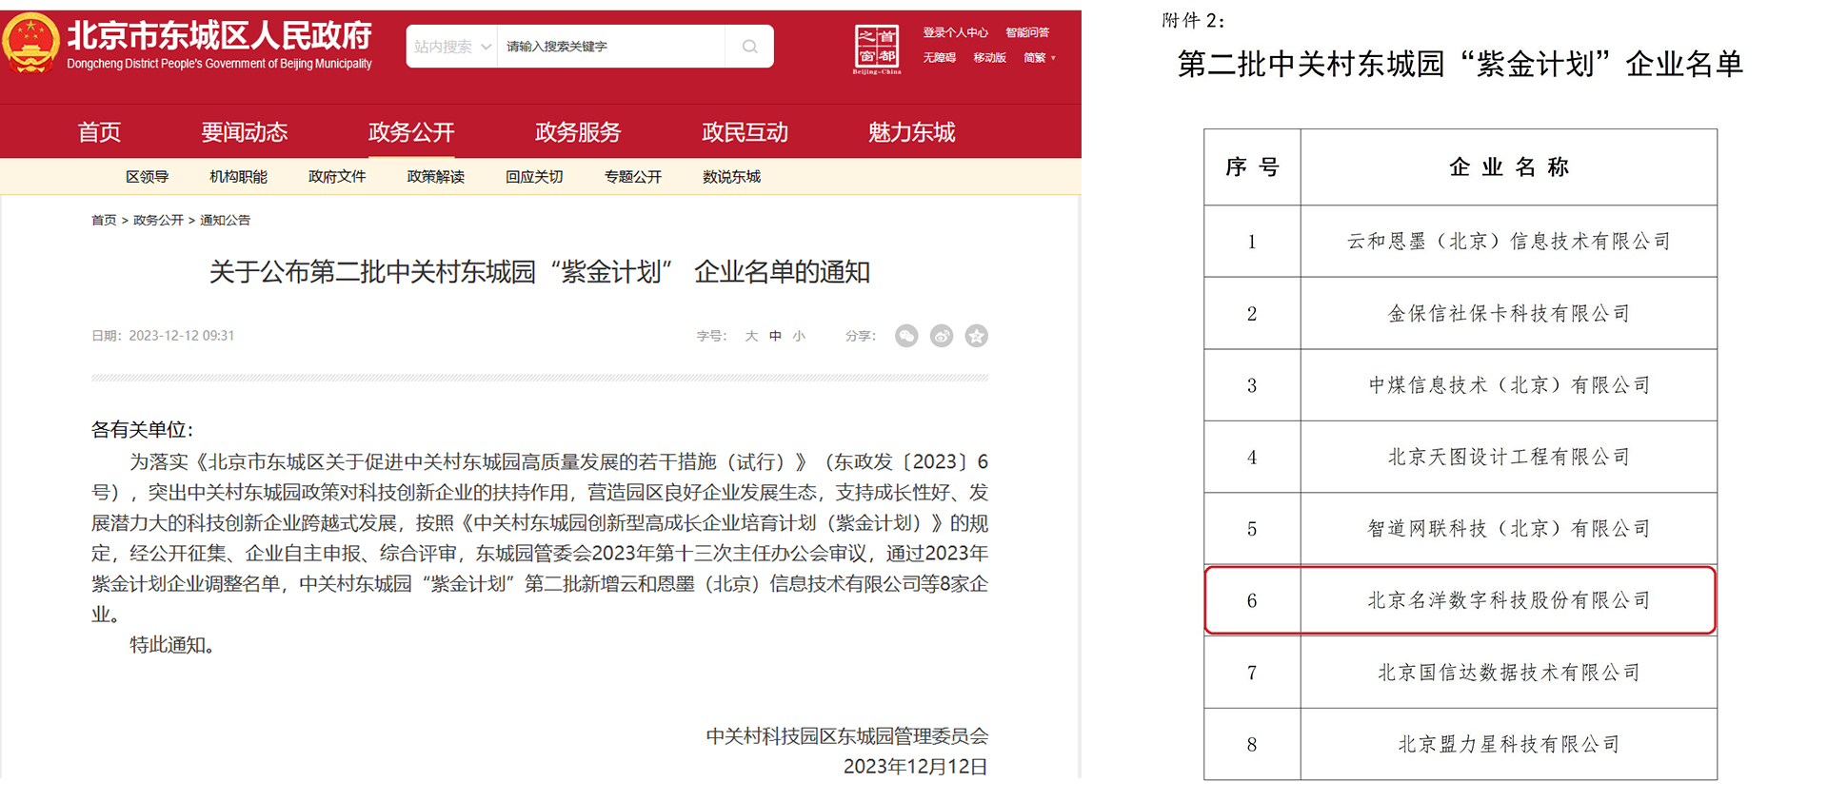
Task: Switch to 移动版 mobile version
Action: coord(989,58)
